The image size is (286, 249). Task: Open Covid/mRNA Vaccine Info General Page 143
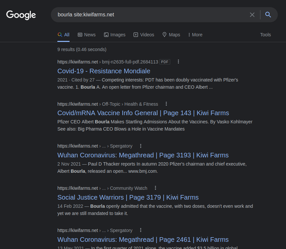point(143,113)
